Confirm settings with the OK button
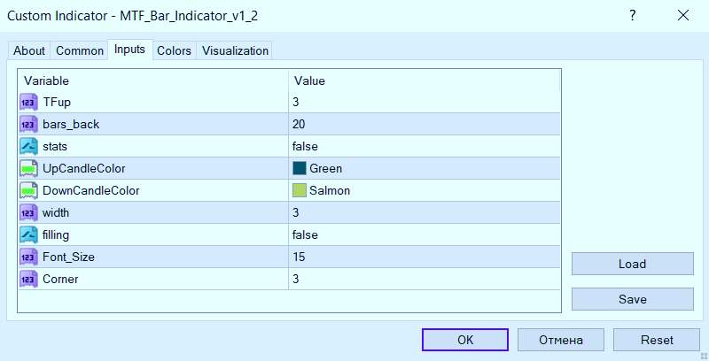 click(x=465, y=340)
